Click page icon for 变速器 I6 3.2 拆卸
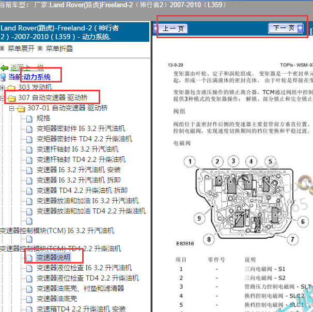 29,181
